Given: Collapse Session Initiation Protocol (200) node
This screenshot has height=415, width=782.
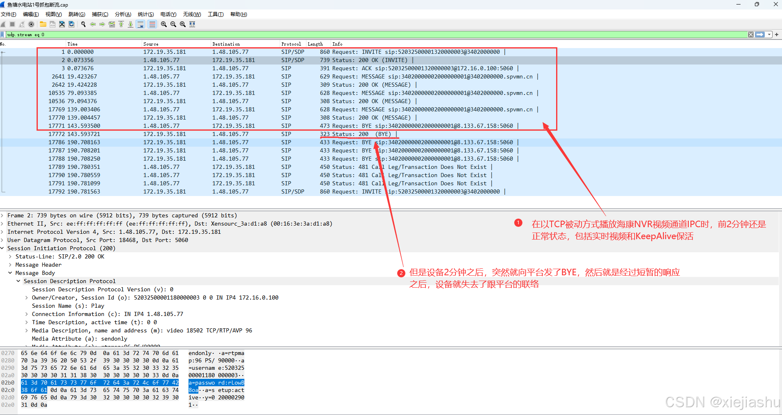Looking at the screenshot, I should pos(2,248).
